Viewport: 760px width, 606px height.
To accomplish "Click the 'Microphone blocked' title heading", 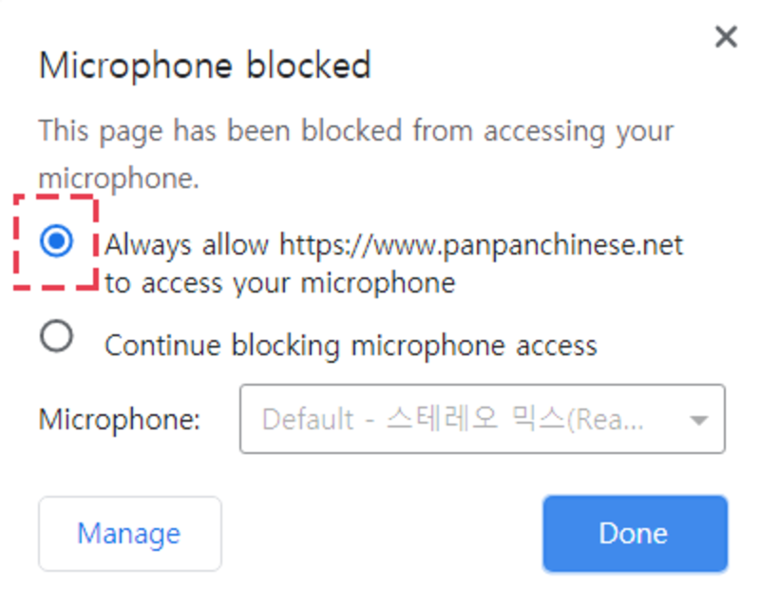I will point(205,66).
